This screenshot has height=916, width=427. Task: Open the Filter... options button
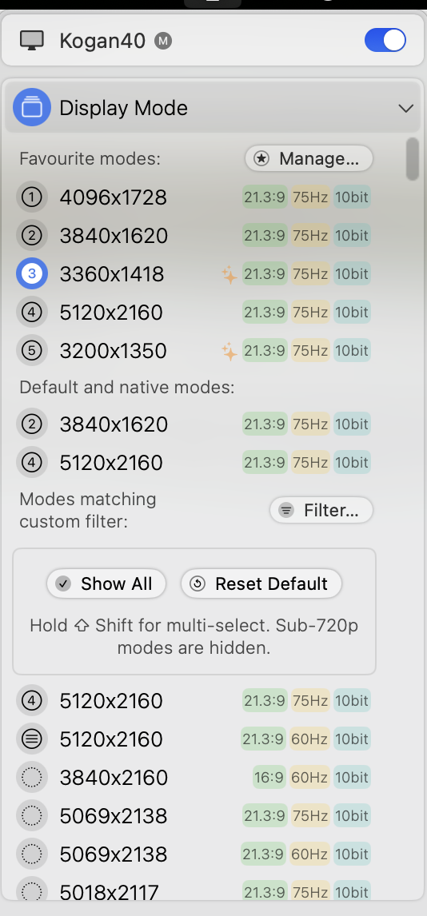tap(321, 510)
